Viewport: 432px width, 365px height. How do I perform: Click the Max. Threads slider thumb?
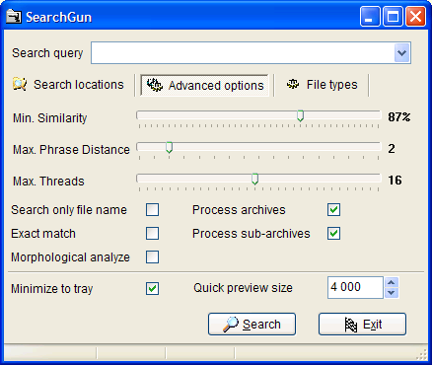coord(254,180)
